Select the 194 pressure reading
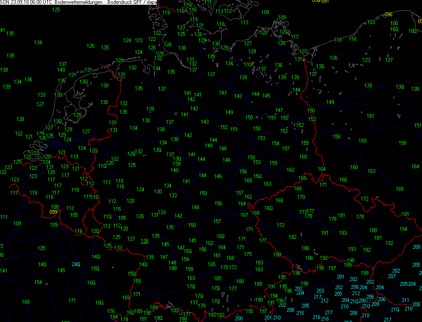The height and width of the screenshot is (322, 422). point(274,296)
